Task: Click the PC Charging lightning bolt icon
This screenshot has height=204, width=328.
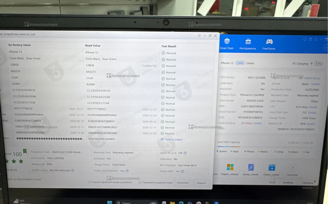Action: pyautogui.click(x=312, y=64)
